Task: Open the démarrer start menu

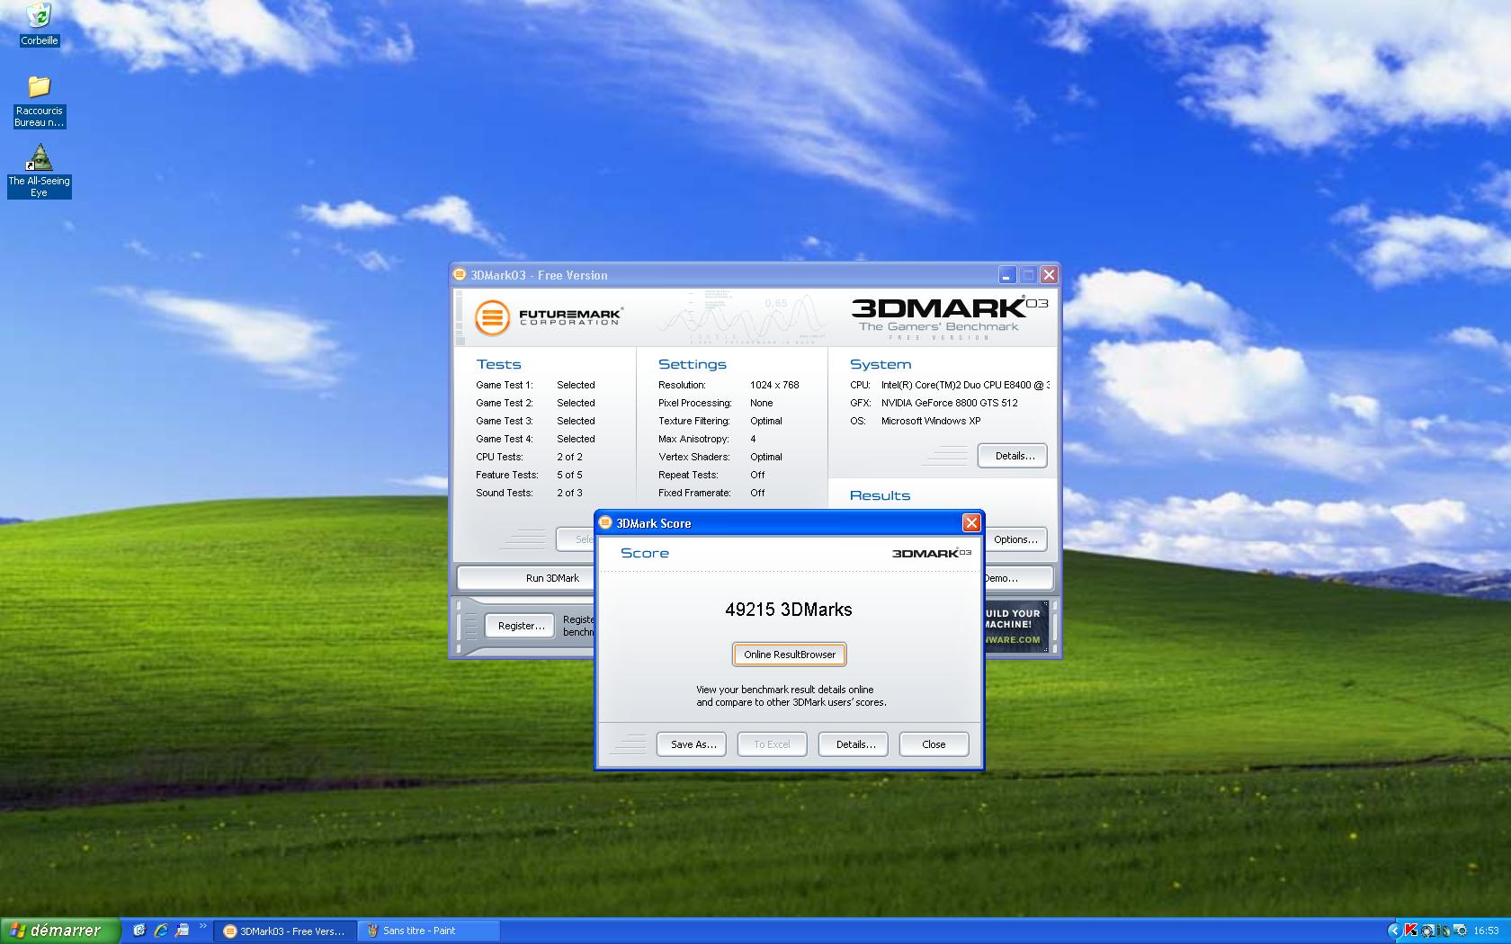Action: pos(59,931)
